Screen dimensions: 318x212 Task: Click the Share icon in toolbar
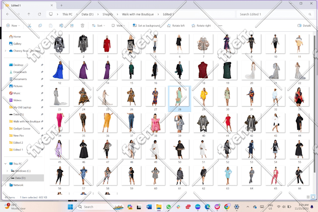(x=72, y=26)
